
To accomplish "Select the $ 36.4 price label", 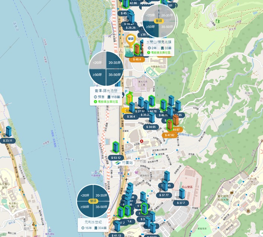I will pos(131,116).
